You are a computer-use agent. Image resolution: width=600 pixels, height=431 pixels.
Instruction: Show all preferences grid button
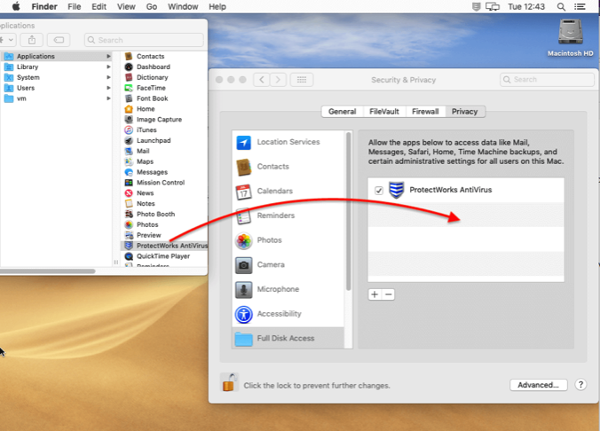point(302,80)
